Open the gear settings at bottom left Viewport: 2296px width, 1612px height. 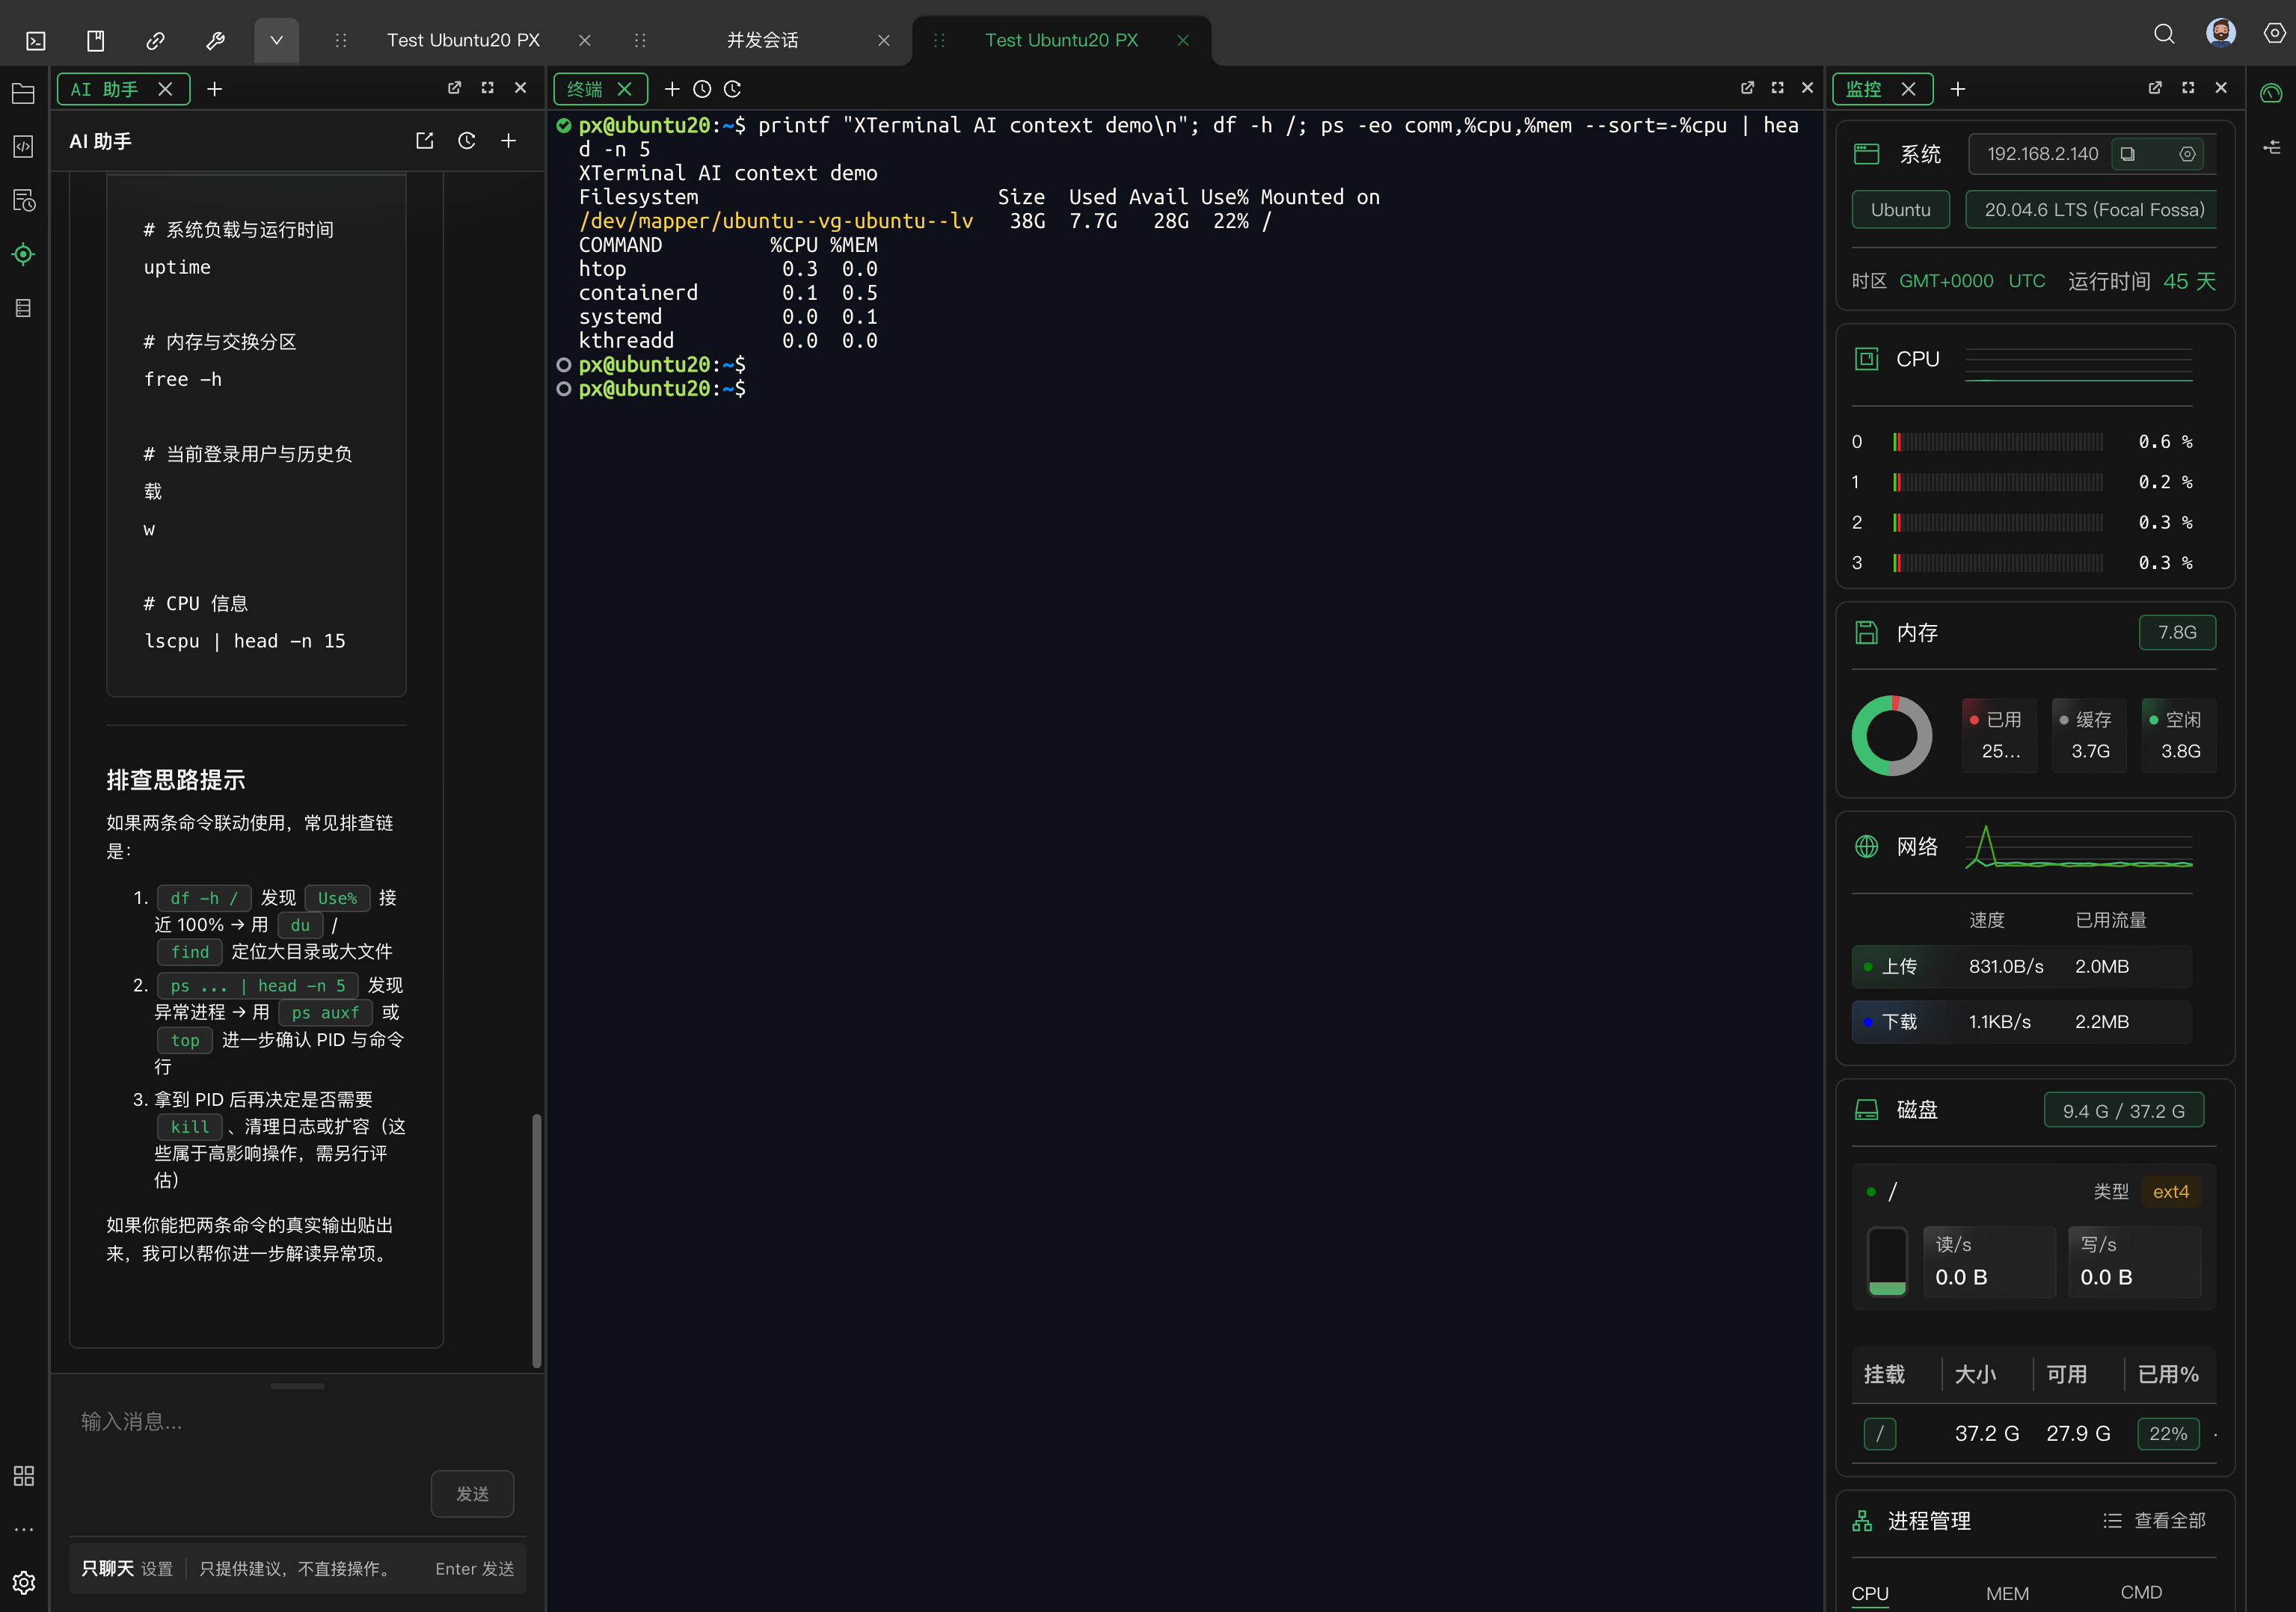pos(24,1582)
